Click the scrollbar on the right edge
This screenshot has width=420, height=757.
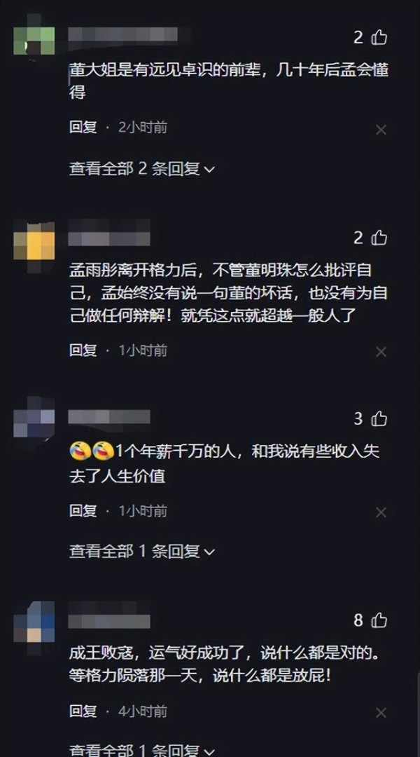417,714
